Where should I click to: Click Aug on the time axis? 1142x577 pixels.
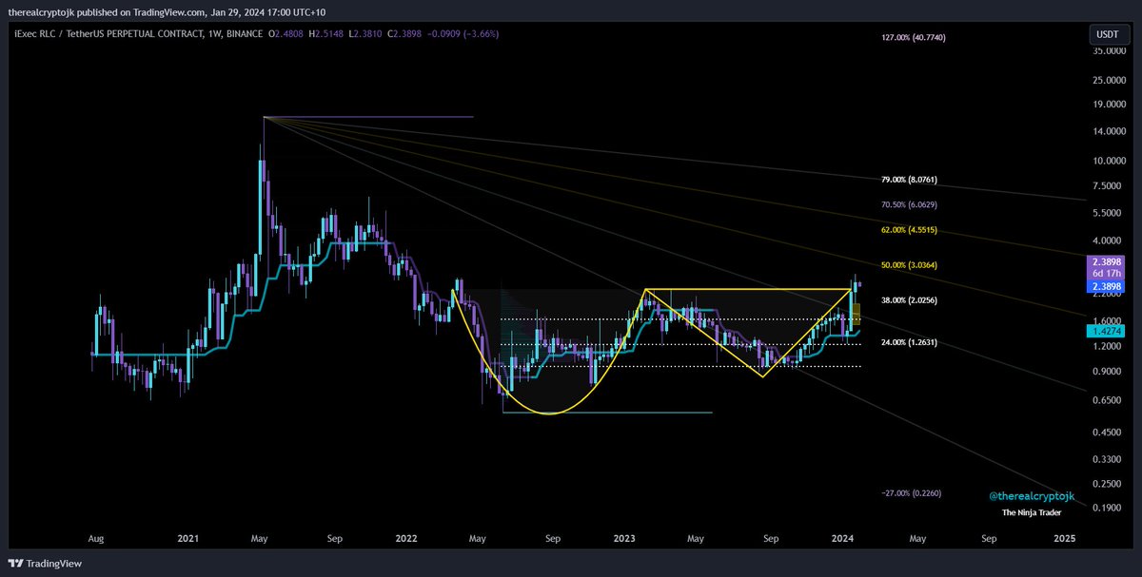(96, 538)
